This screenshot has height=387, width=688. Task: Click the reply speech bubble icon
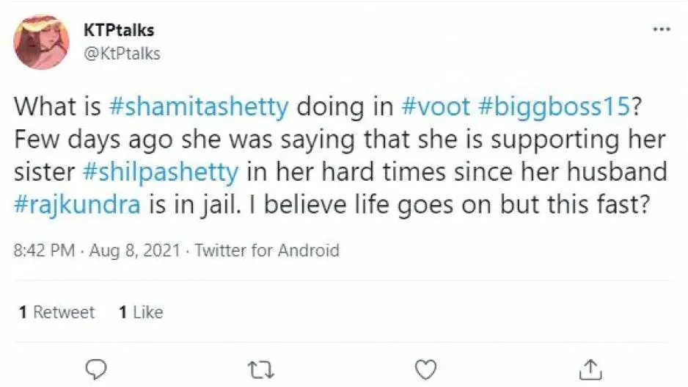click(x=96, y=367)
